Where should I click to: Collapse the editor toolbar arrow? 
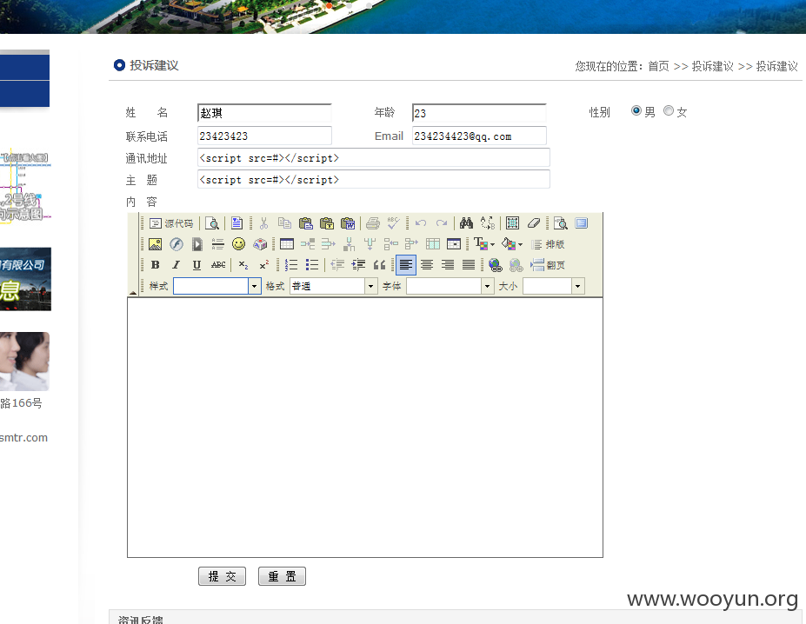coord(133,293)
